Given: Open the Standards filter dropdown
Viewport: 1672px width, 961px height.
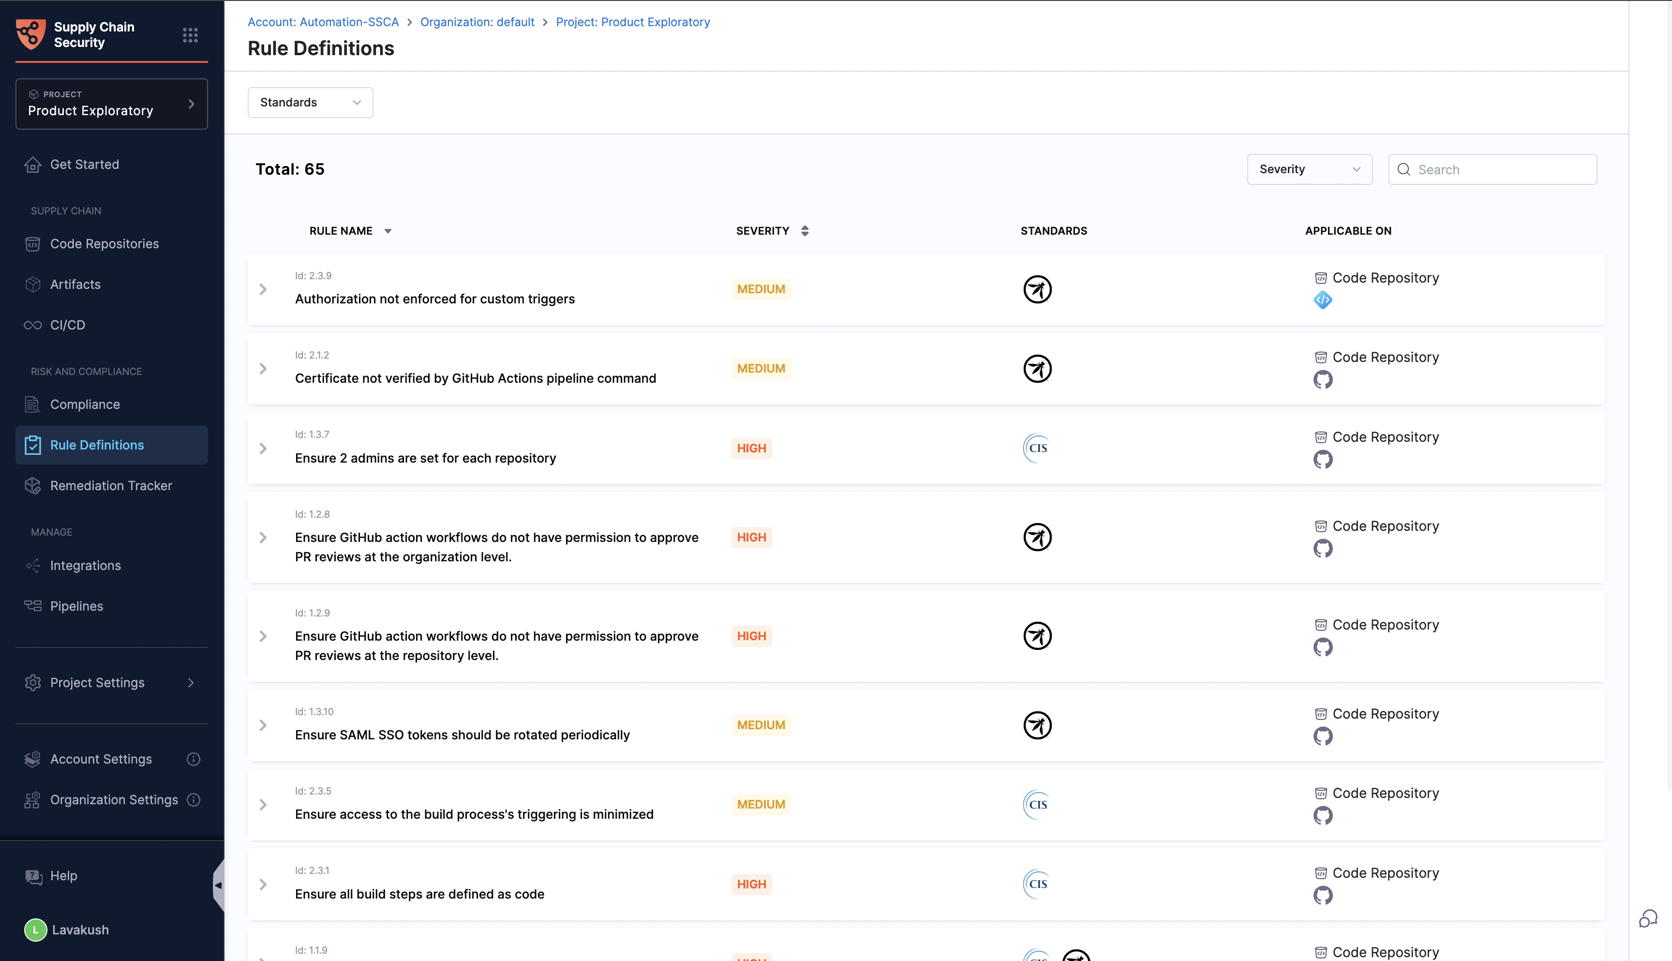Looking at the screenshot, I should pos(310,102).
